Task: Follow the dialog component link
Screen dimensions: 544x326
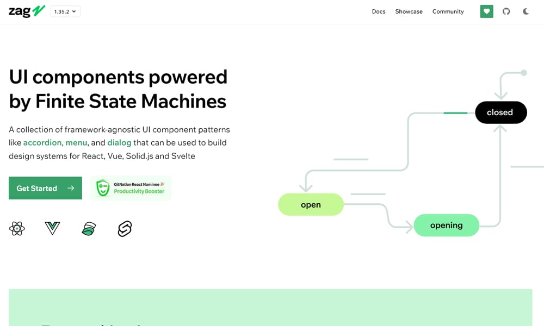Action: (119, 143)
